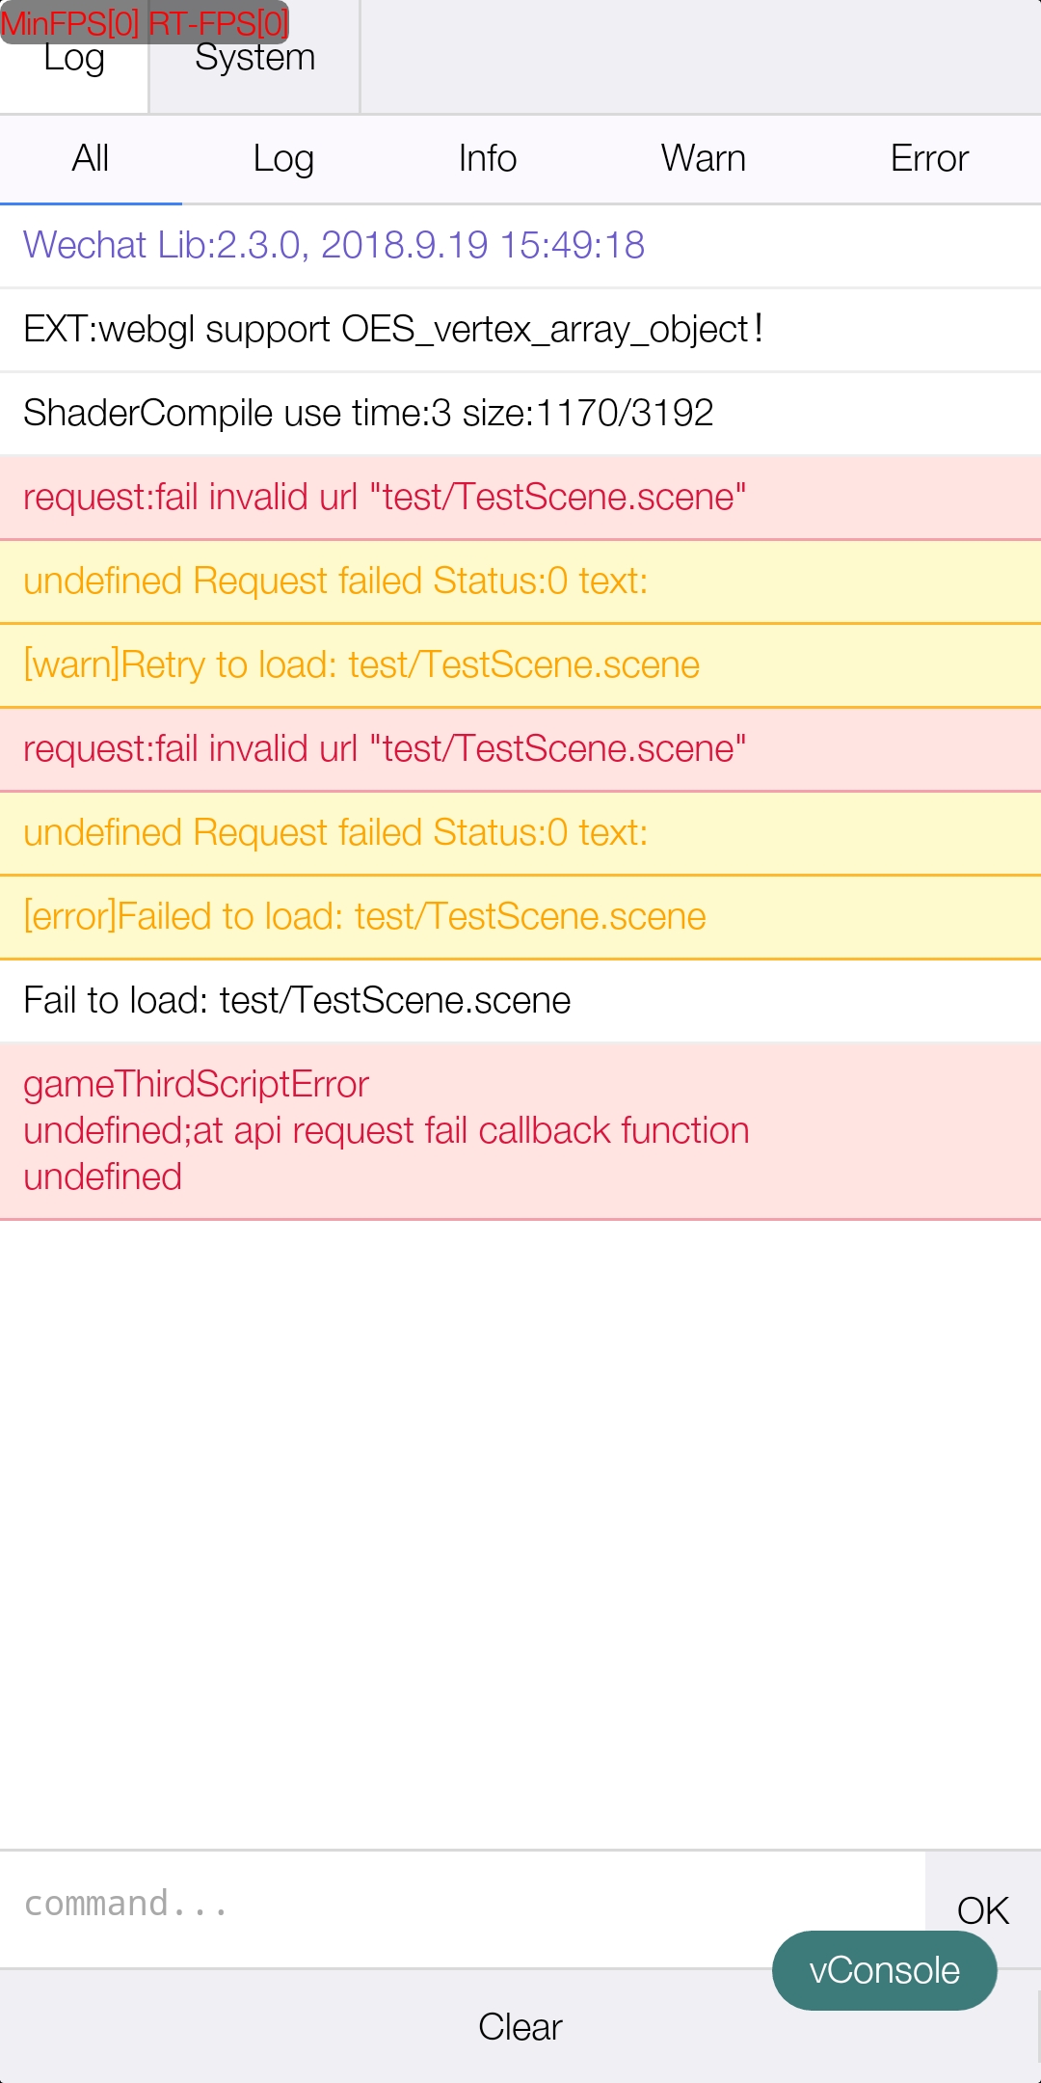Viewport: 1041px width, 2083px height.
Task: Click the command input field
Action: pos(463,1905)
